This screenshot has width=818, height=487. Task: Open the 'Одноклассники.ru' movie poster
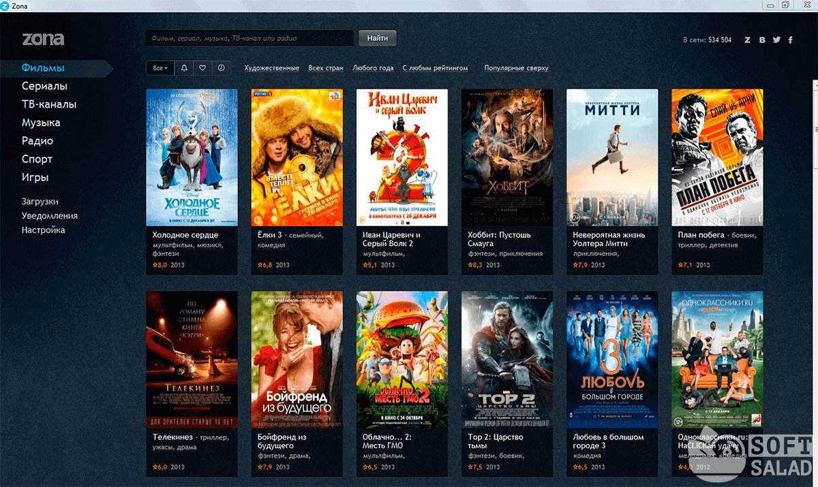click(717, 360)
